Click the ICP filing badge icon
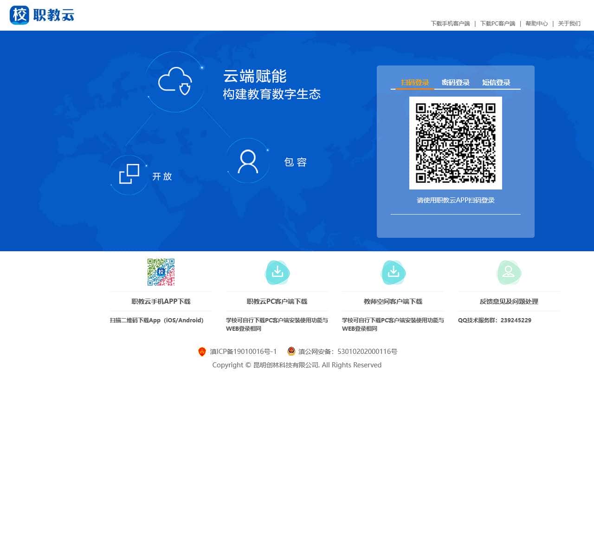594x542 pixels. 202,352
